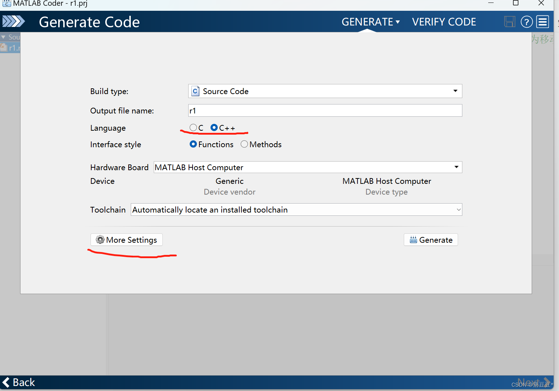
Task: Open the GENERATE dropdown menu
Action: (x=371, y=22)
